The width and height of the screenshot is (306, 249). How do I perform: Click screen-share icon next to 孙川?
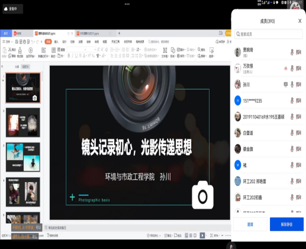tap(285, 85)
